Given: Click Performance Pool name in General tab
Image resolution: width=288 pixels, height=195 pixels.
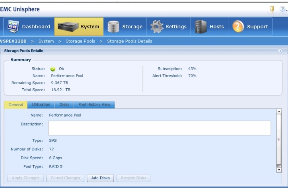Looking at the screenshot, I should (65, 115).
